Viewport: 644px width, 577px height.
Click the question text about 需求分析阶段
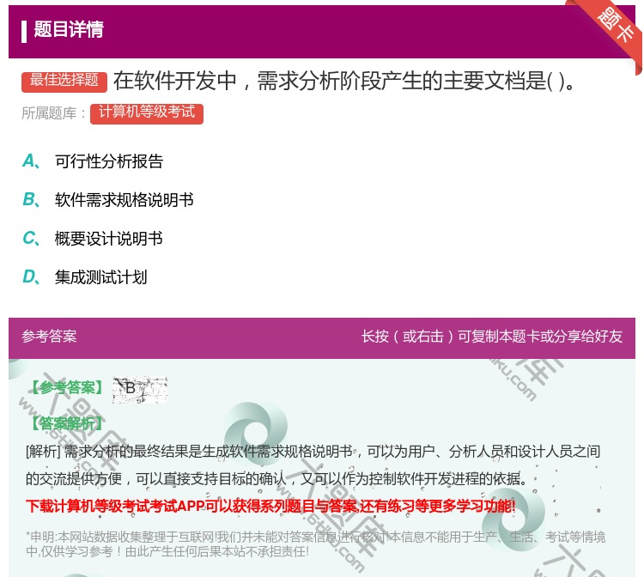[x=343, y=81]
